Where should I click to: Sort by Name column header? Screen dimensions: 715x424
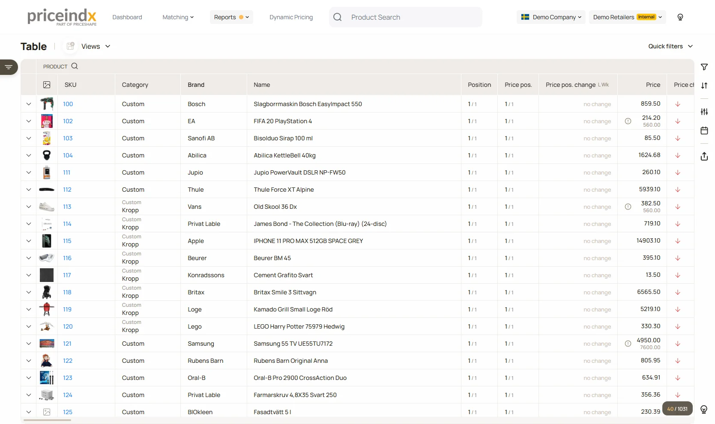[x=262, y=85]
